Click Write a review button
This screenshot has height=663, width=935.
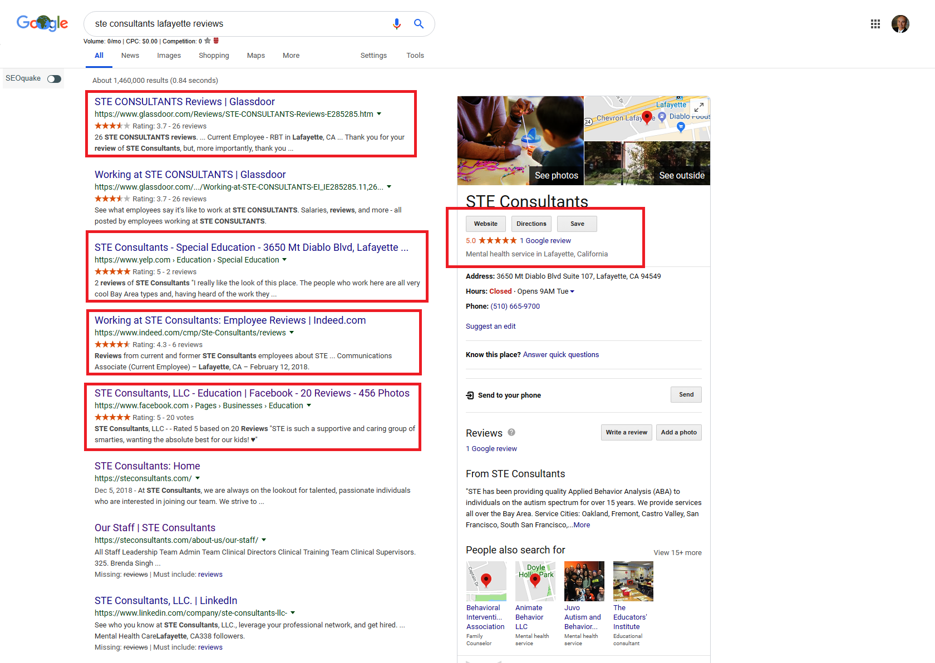627,432
